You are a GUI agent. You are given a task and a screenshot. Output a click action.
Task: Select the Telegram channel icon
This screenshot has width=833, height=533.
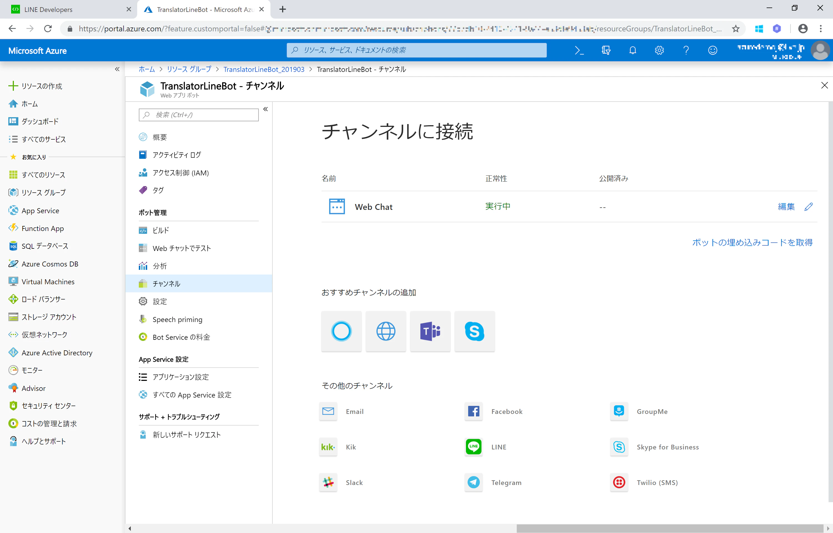473,482
